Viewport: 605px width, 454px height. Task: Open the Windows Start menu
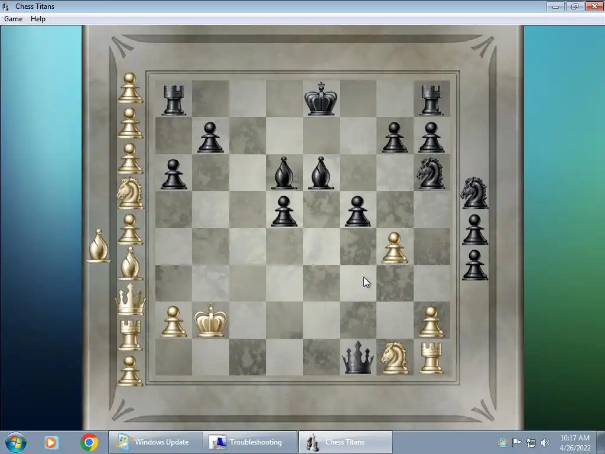point(16,442)
